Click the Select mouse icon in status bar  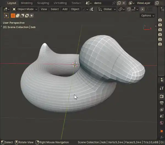(3, 142)
